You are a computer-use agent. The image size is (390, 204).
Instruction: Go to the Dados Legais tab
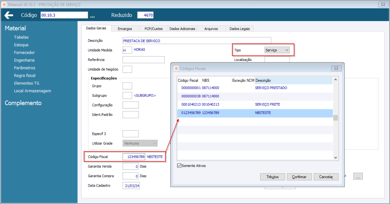(x=239, y=29)
